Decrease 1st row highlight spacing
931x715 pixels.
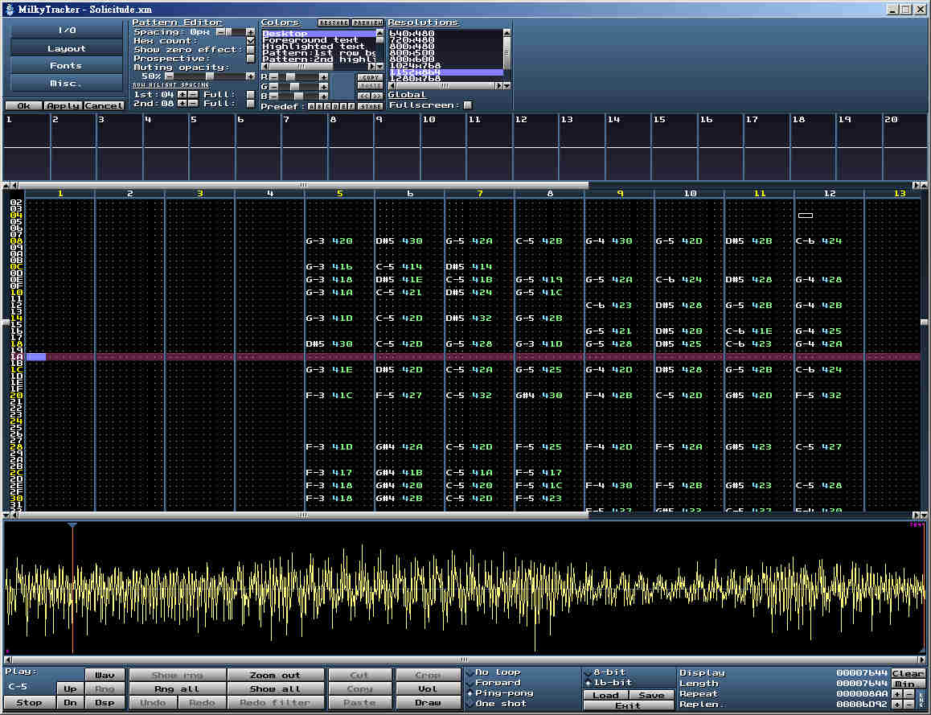tap(193, 94)
